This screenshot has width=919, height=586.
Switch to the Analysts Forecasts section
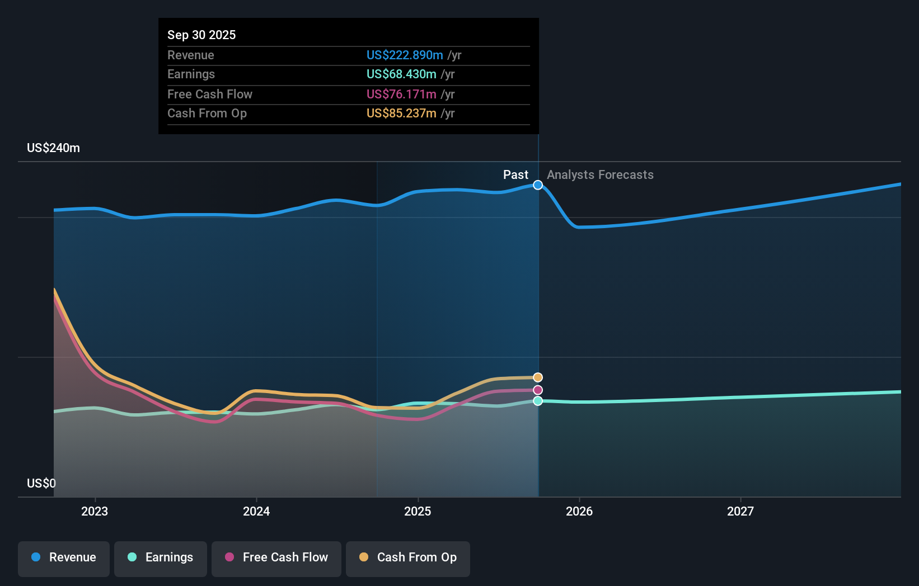click(x=600, y=174)
